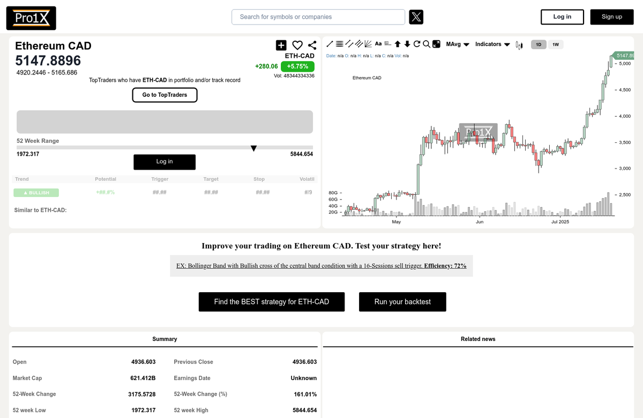
Task: Click Log in below 52 Week Range
Action: coord(165,162)
